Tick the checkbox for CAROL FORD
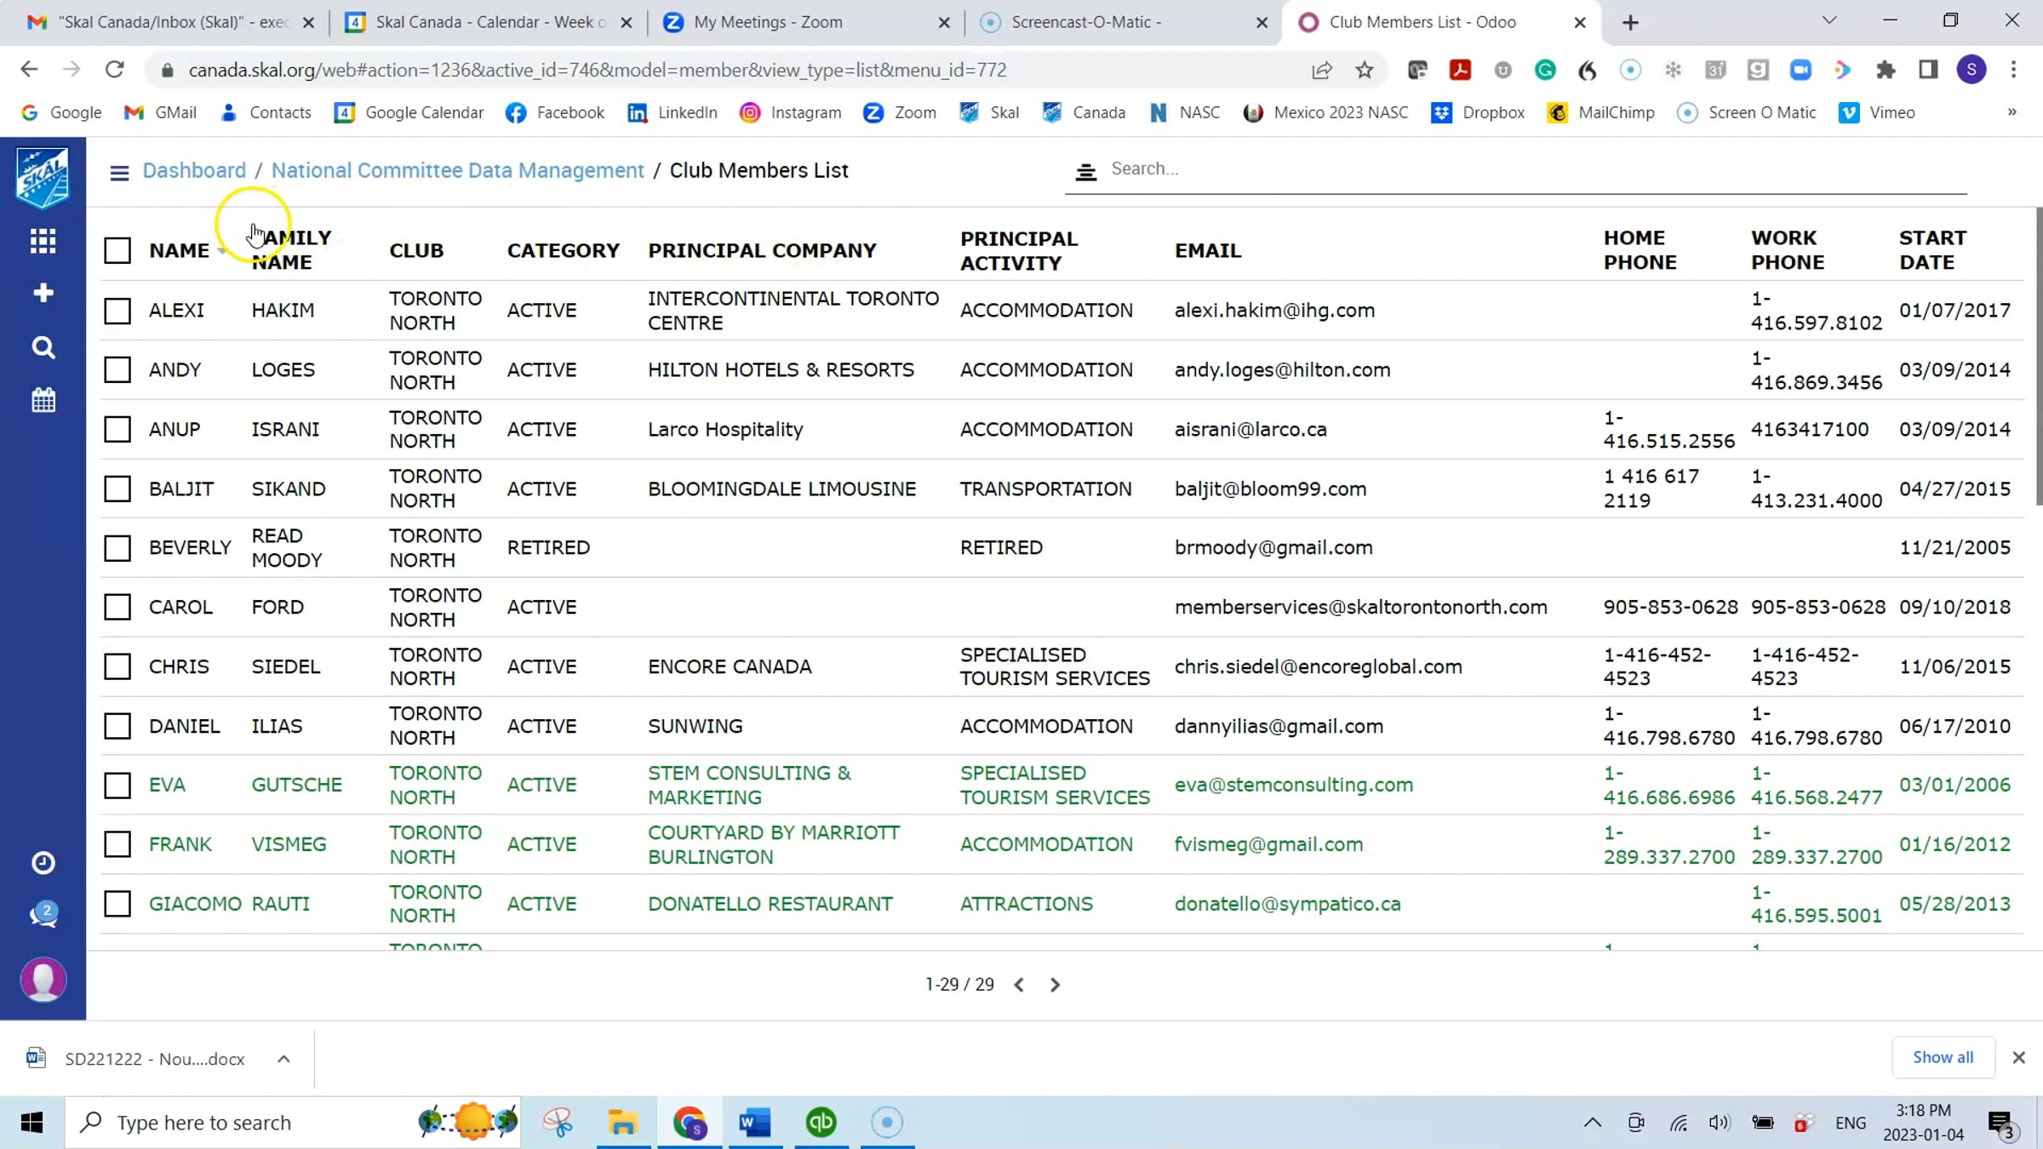This screenshot has width=2043, height=1149. tap(117, 607)
